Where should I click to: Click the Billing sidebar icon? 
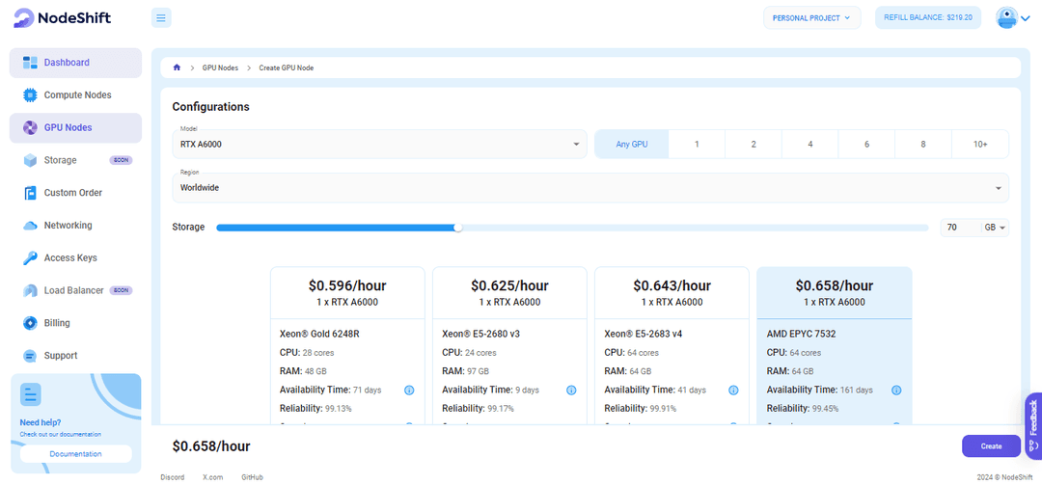pos(30,323)
